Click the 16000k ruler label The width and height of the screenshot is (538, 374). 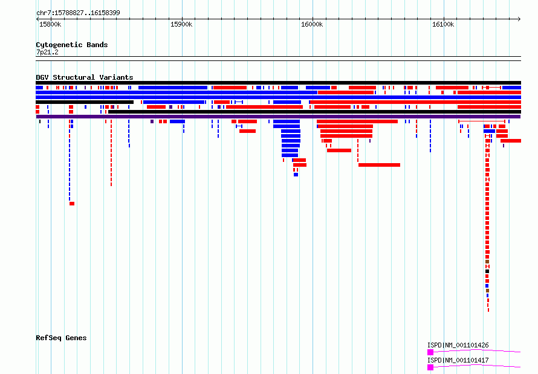312,24
